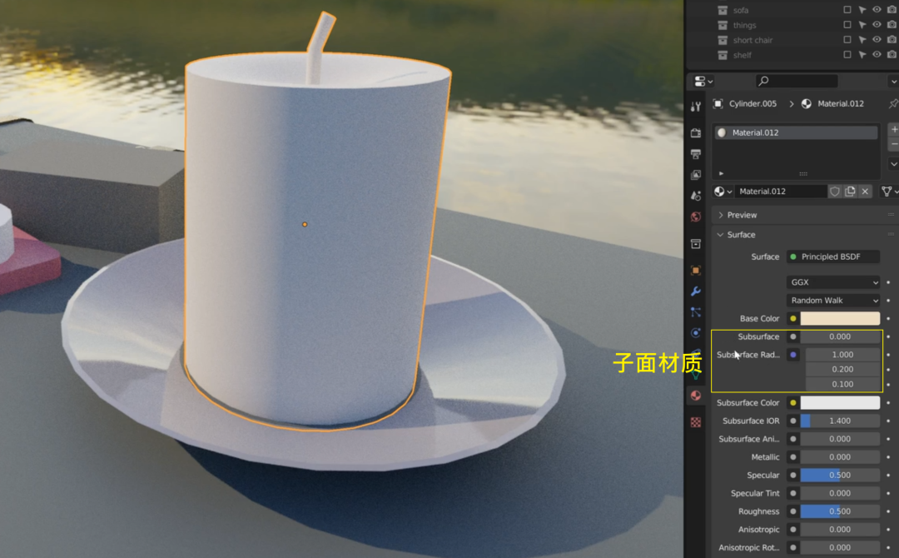Click the things collection icon
The width and height of the screenshot is (899, 558).
pyautogui.click(x=723, y=25)
